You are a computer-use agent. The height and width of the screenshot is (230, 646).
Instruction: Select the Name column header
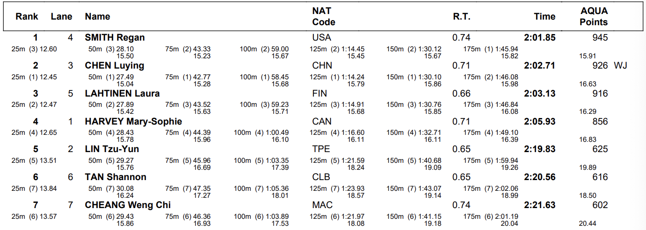97,17
